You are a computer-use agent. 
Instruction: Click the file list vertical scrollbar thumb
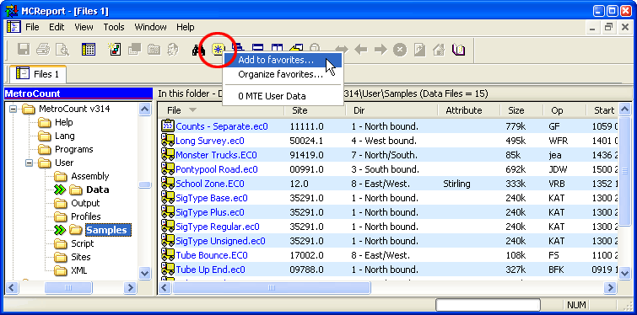click(x=625, y=170)
